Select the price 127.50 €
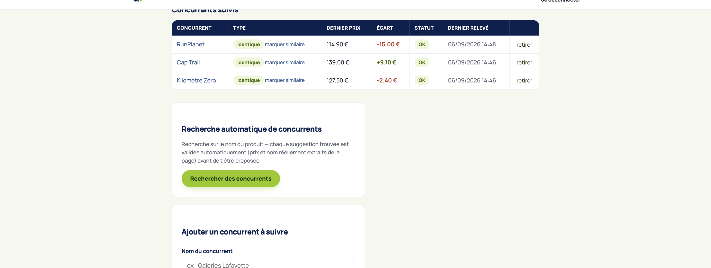The height and width of the screenshot is (268, 711). click(x=337, y=80)
